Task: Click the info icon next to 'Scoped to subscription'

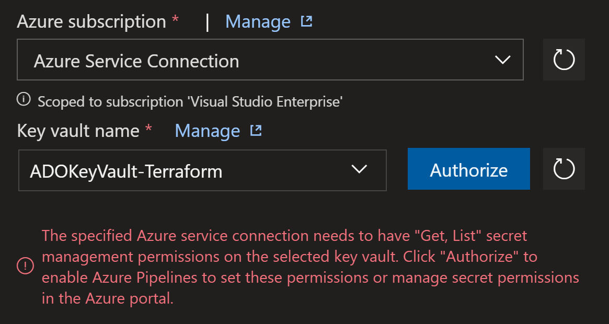Action: (24, 98)
